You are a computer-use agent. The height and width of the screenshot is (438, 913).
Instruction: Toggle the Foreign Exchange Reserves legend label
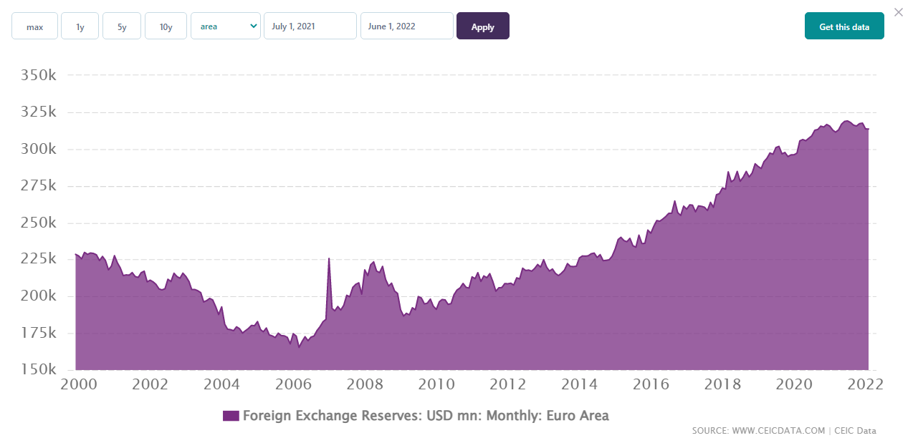(x=426, y=416)
